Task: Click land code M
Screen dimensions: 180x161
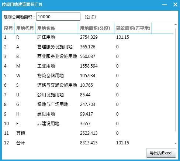Action: (x=18, y=66)
